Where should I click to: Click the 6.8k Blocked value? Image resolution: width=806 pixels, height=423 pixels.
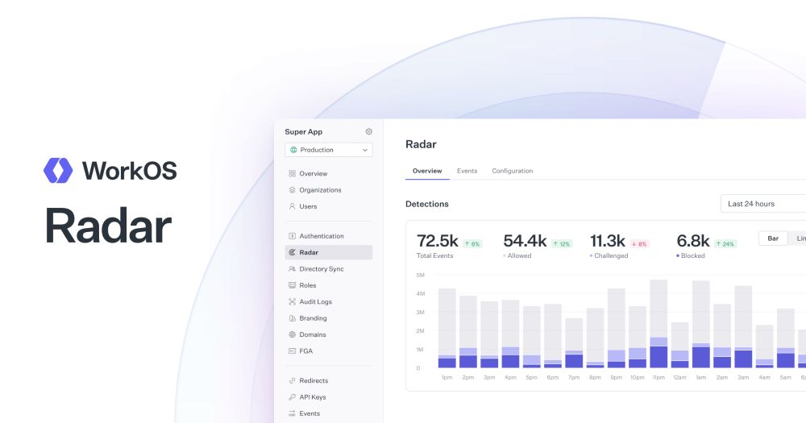tap(693, 241)
